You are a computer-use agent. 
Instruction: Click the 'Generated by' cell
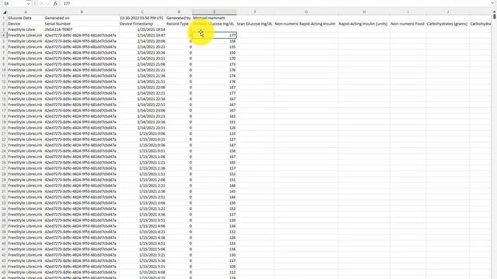coord(179,18)
